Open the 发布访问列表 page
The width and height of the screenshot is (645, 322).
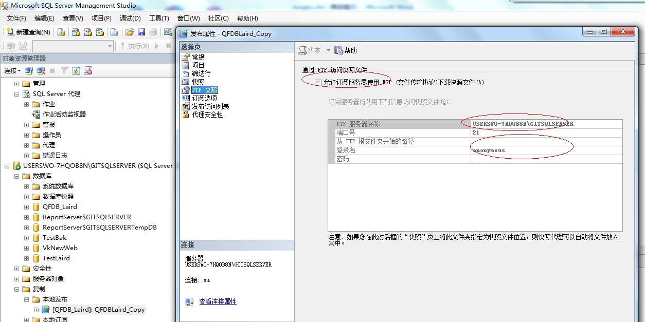click(x=210, y=106)
